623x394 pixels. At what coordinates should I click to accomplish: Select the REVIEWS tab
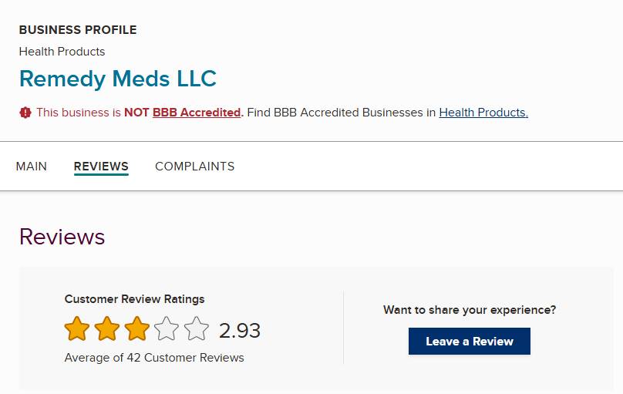pyautogui.click(x=101, y=167)
